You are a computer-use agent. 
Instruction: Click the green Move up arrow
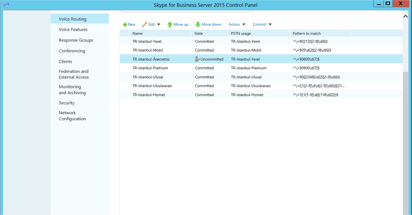point(170,25)
